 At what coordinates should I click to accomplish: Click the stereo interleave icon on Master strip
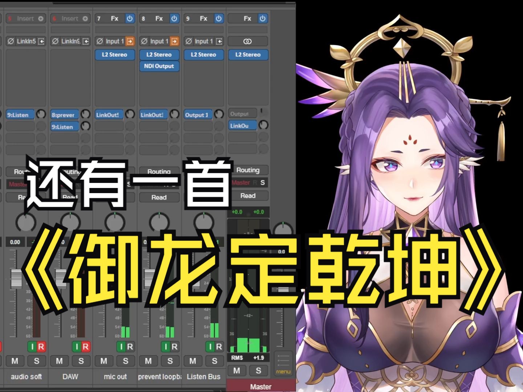tap(247, 41)
